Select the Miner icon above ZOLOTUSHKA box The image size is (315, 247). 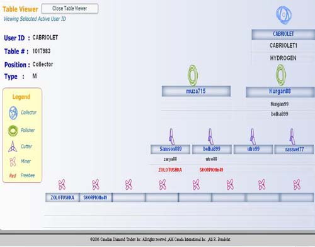pyautogui.click(x=62, y=185)
